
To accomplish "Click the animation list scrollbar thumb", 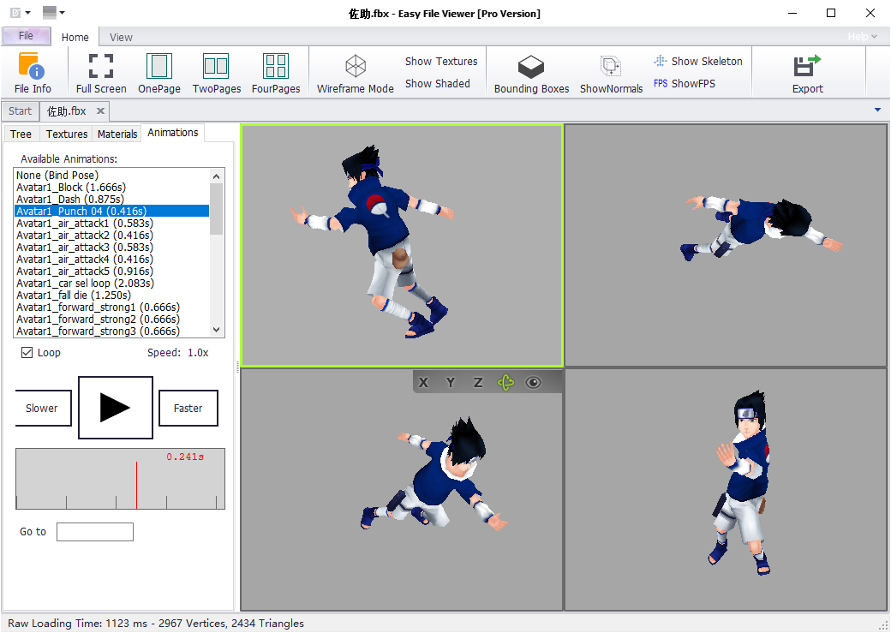I will click(216, 208).
